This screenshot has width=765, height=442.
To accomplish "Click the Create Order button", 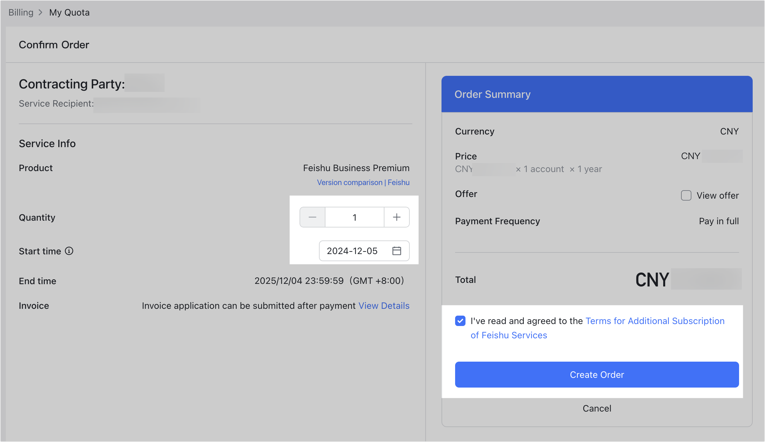I will [x=596, y=375].
